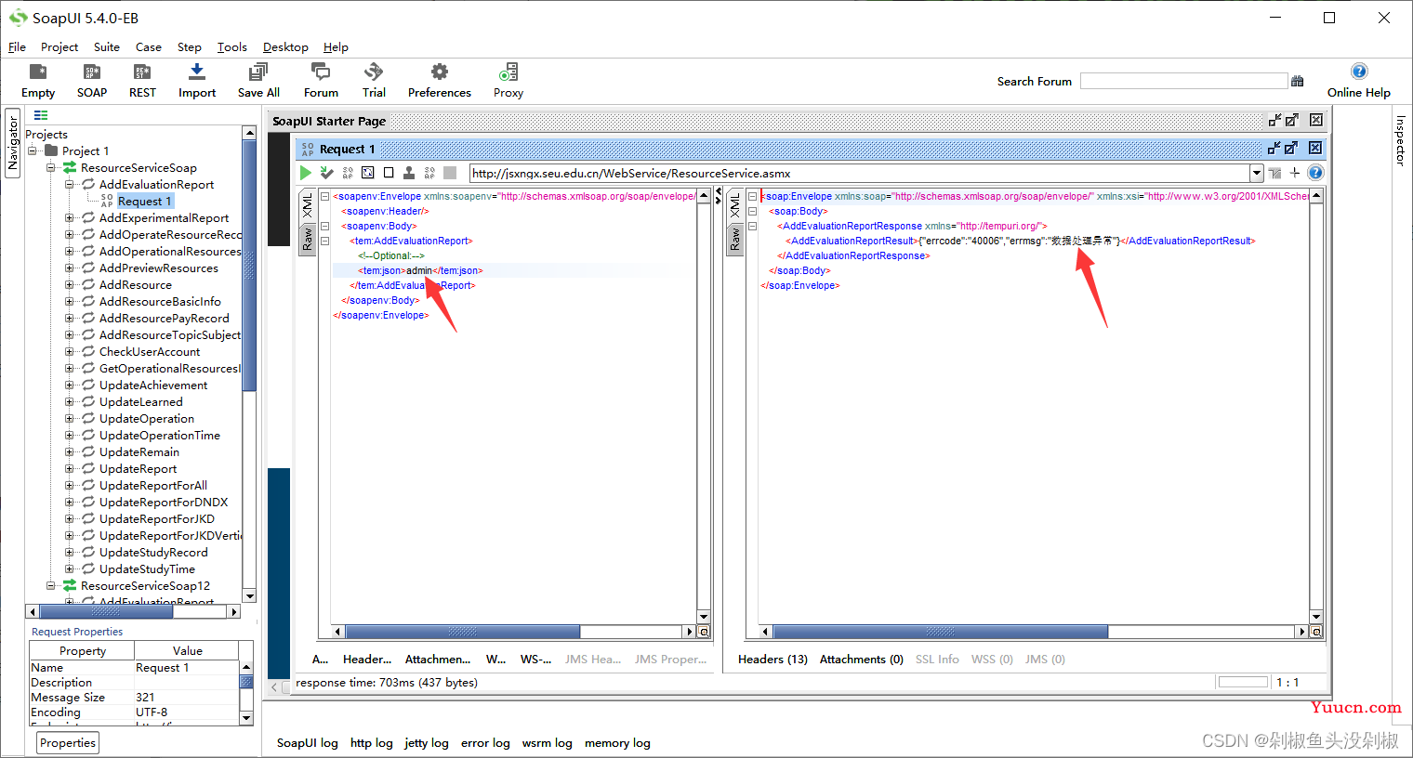Screen dimensions: 1413x758
Task: Open the http log tab
Action: point(372,742)
